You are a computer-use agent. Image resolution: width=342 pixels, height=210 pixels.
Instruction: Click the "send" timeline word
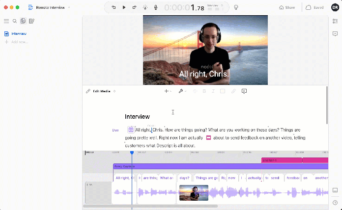tap(275, 178)
